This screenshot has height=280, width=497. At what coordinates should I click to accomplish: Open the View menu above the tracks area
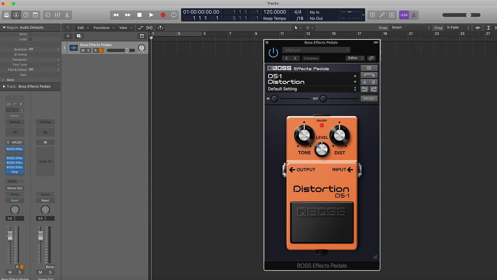124,27
